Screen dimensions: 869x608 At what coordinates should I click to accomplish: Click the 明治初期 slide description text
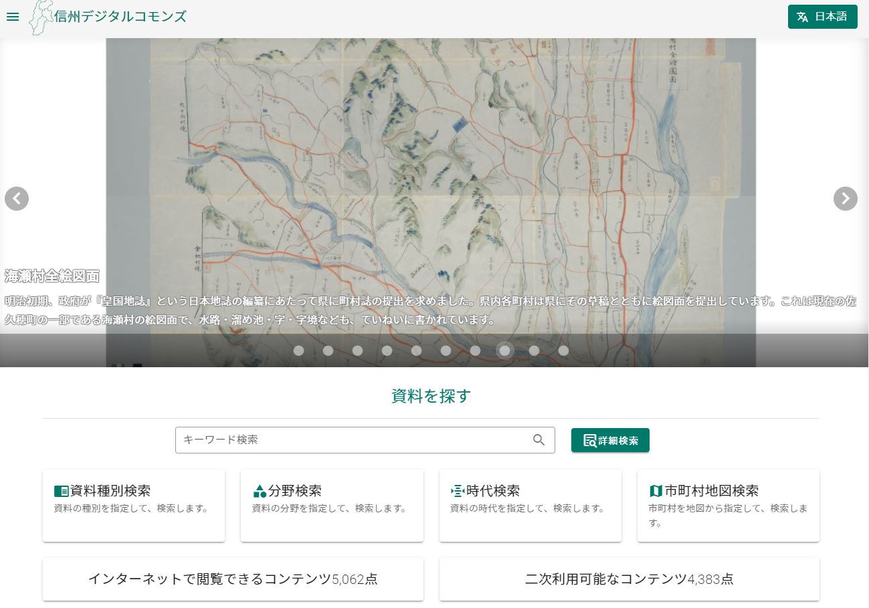pyautogui.click(x=430, y=310)
